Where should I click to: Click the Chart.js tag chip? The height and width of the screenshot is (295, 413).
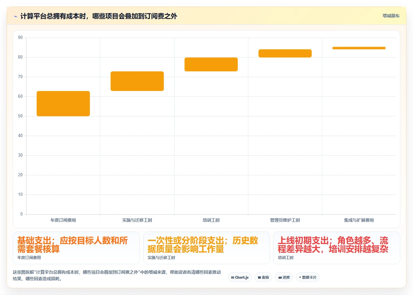point(240,277)
